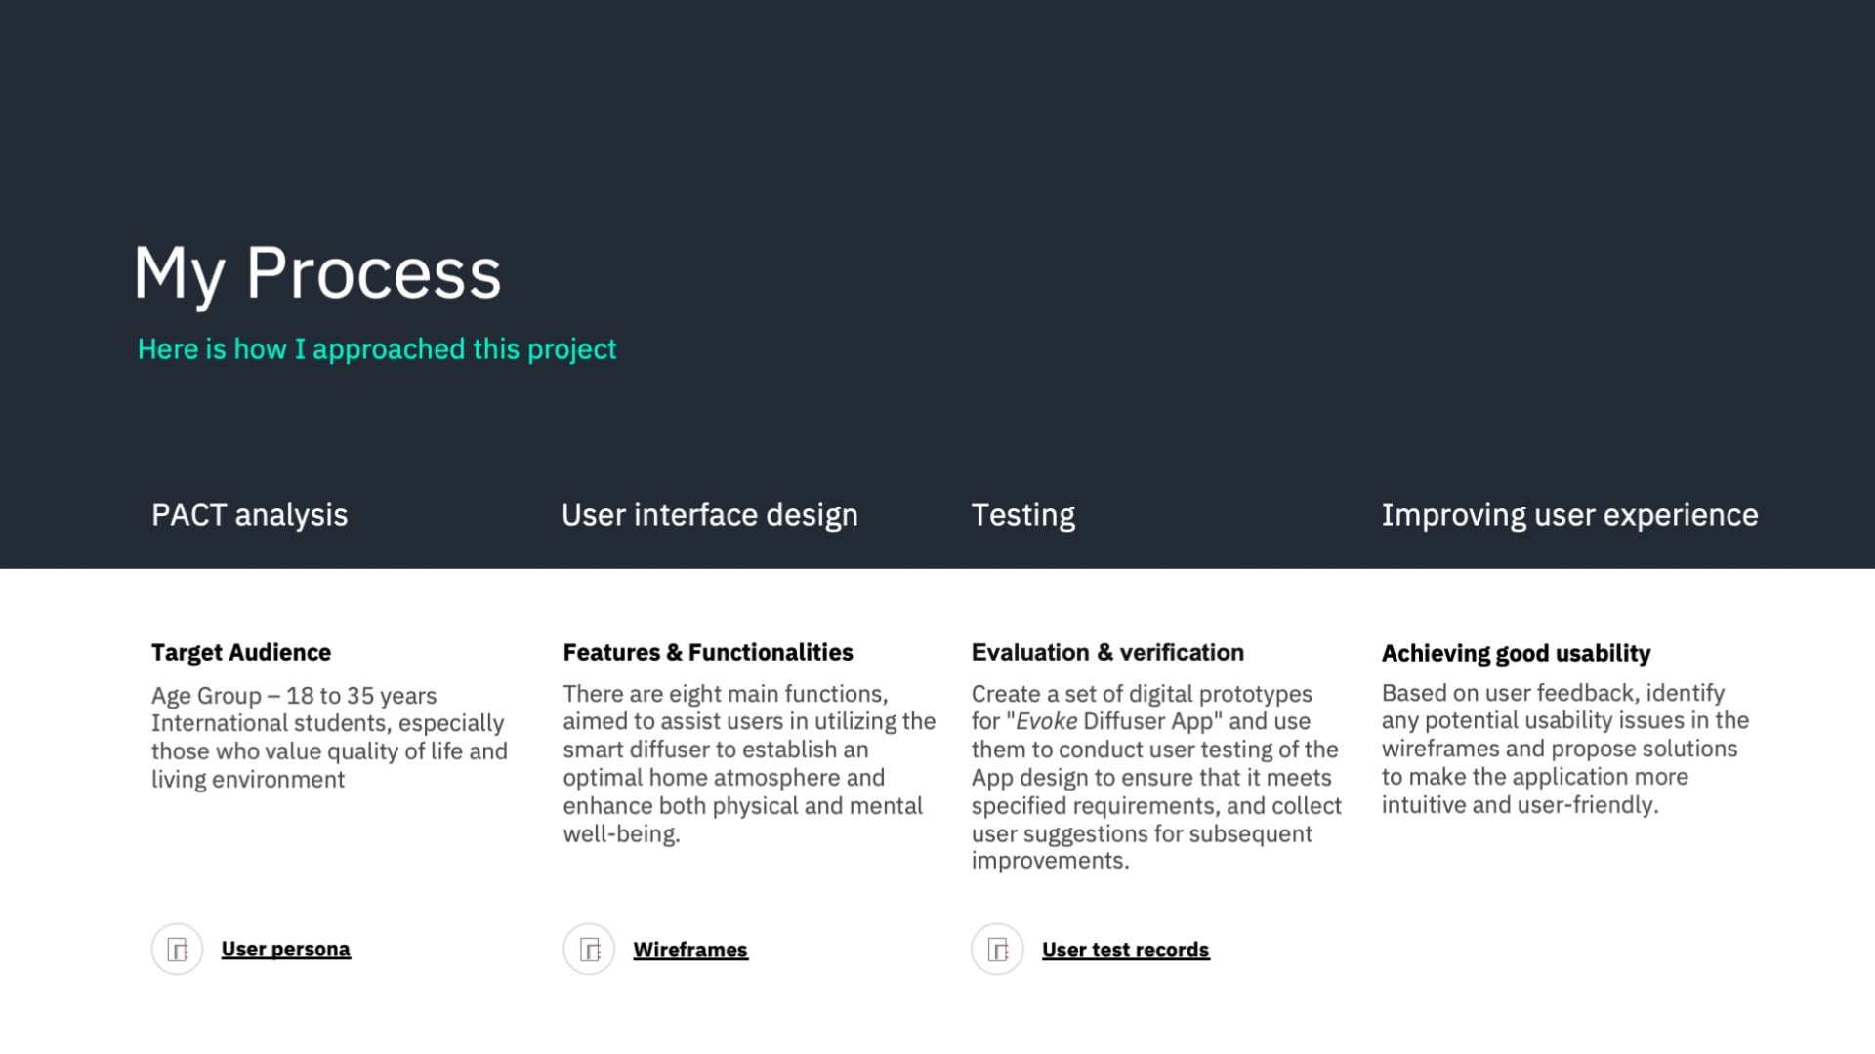Click the document icon beside User test records
Viewport: 1875px width, 1054px height.
pyautogui.click(x=997, y=949)
